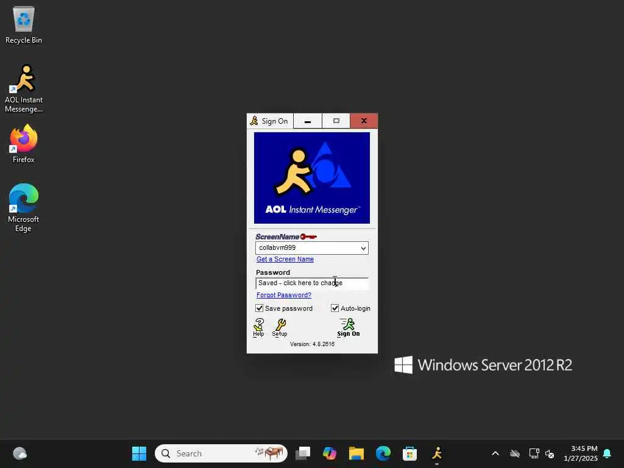Minimize the Sign On window
The width and height of the screenshot is (624, 468).
(308, 121)
